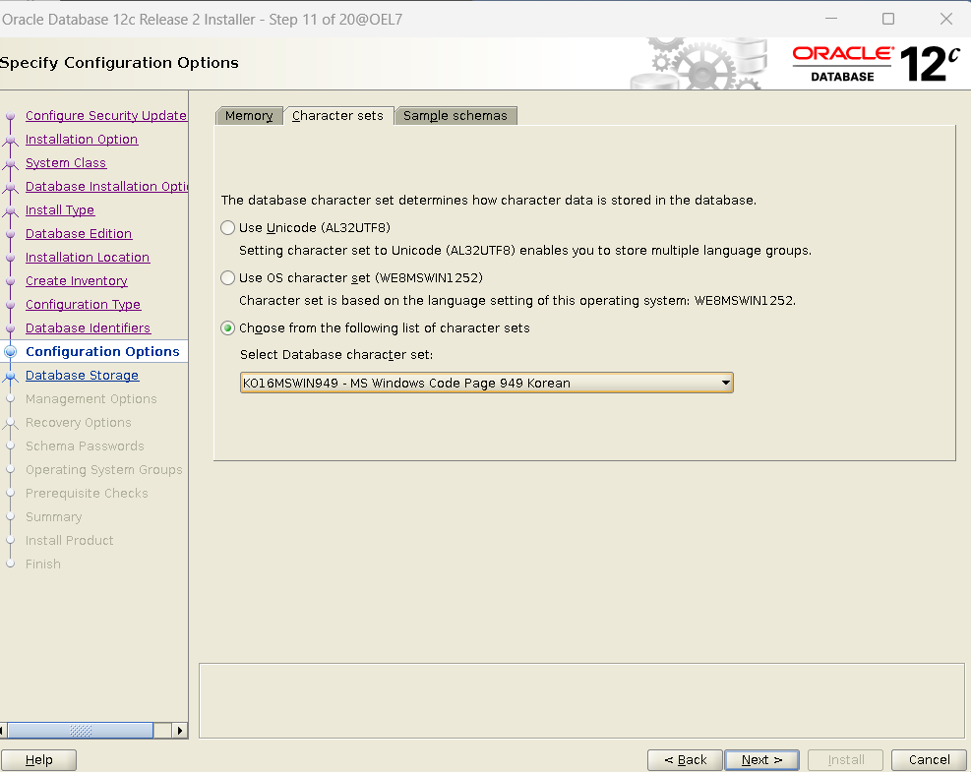Click the sidebar scroll right arrow
The width and height of the screenshot is (971, 772).
180,731
